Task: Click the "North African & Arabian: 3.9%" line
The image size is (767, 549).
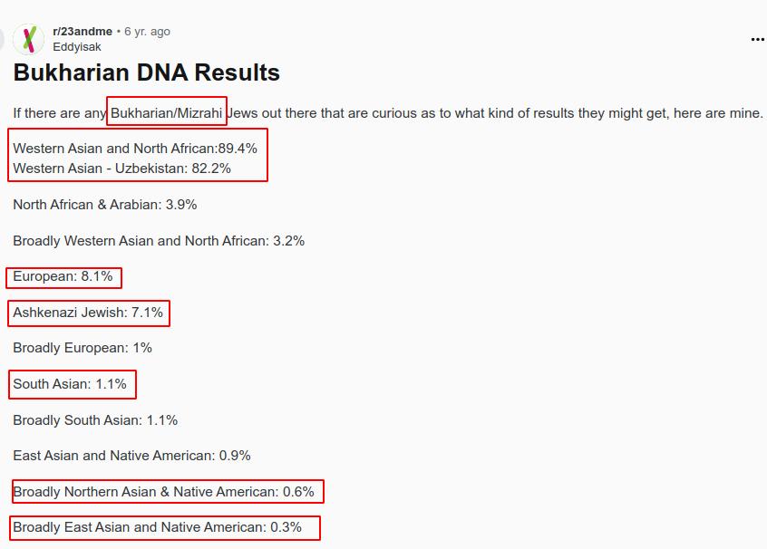Action: coord(105,205)
